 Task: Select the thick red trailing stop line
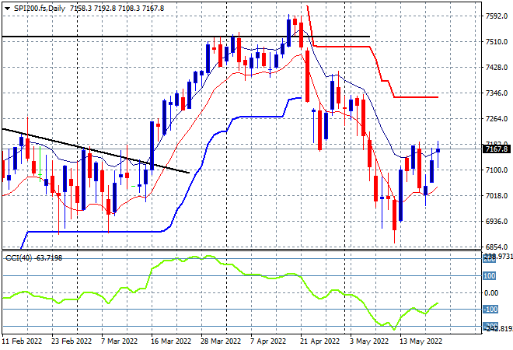(344, 47)
